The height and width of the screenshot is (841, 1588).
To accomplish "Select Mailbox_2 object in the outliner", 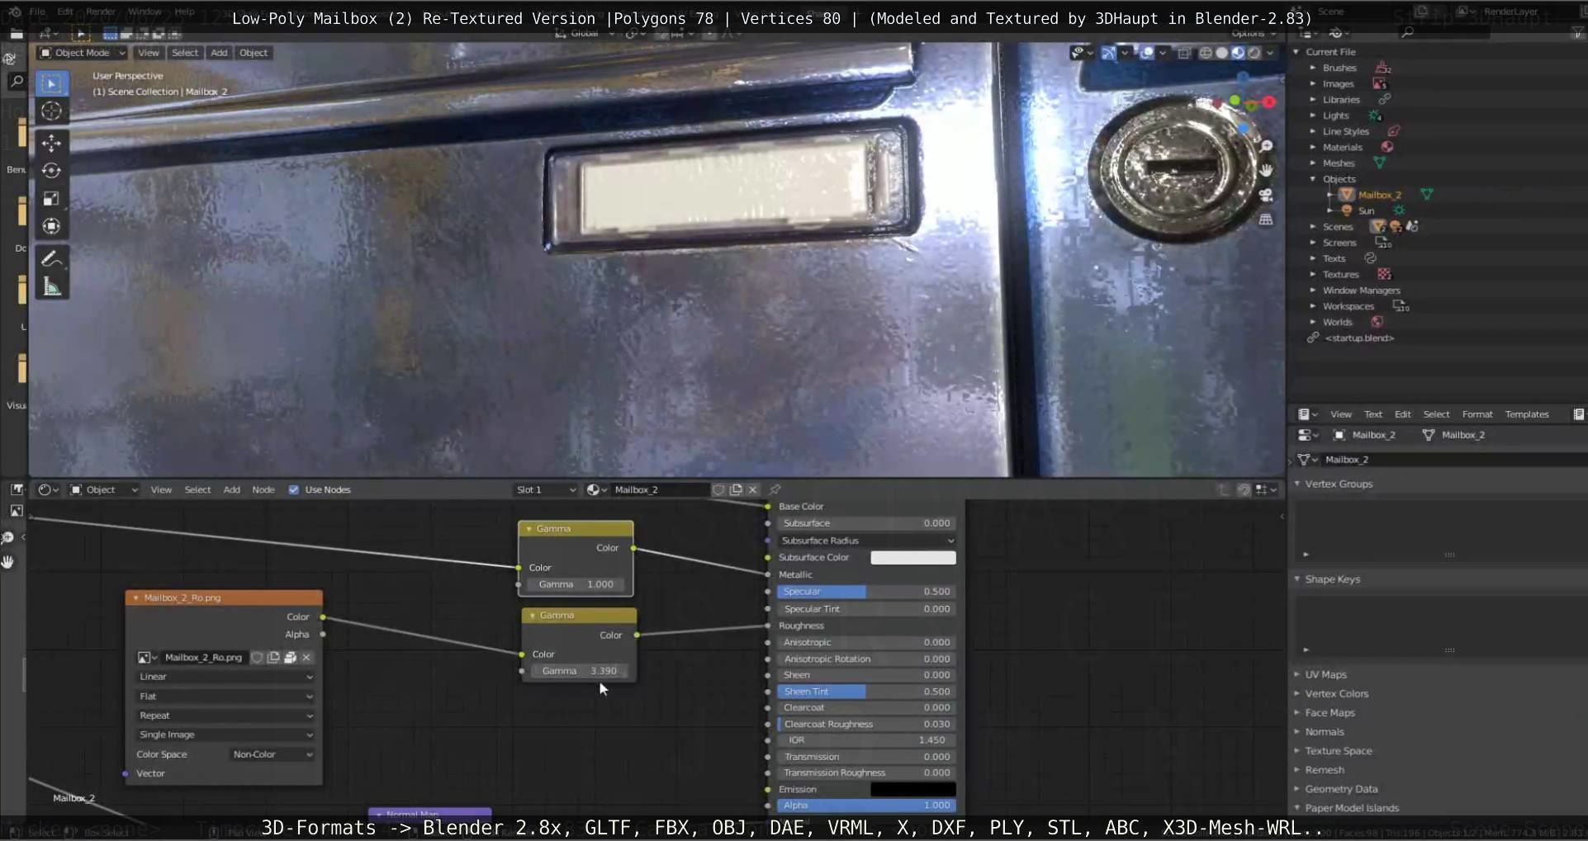I will click(1379, 196).
